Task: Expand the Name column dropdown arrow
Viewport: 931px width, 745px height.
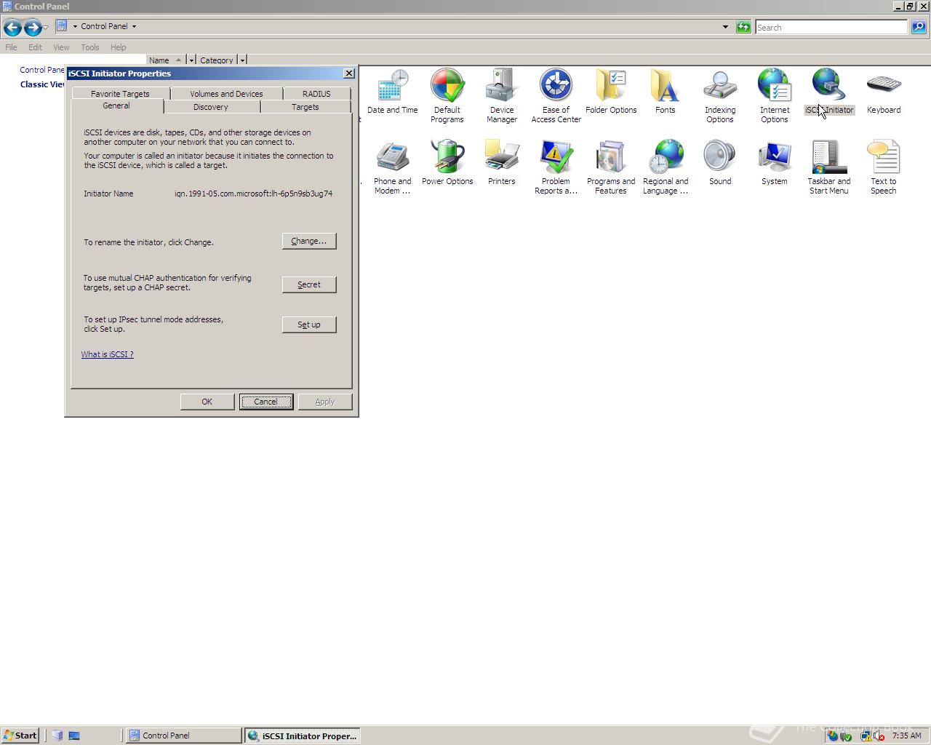Action: click(x=191, y=60)
